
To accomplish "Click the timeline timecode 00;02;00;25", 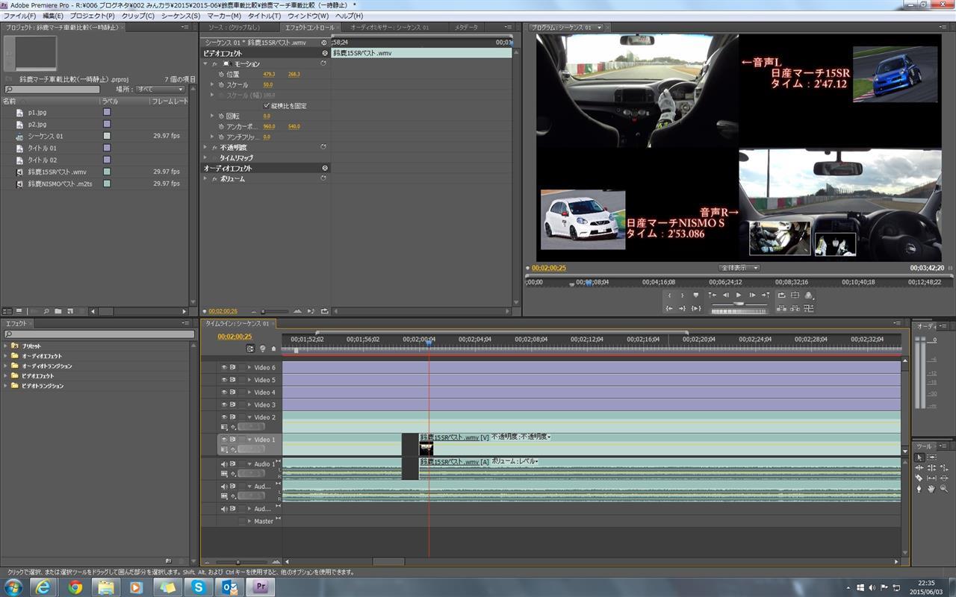I will tap(235, 337).
